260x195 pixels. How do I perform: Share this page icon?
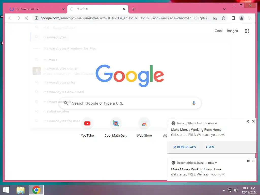[x=215, y=18]
